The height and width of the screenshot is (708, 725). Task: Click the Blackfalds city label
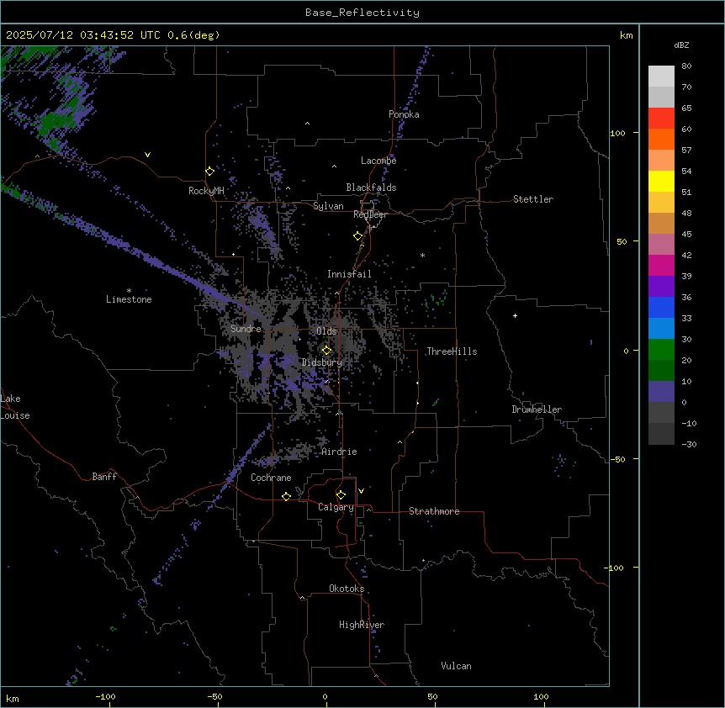(x=371, y=188)
